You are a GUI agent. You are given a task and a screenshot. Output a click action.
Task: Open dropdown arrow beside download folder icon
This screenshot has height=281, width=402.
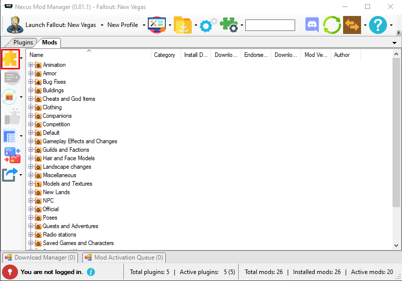(x=196, y=25)
